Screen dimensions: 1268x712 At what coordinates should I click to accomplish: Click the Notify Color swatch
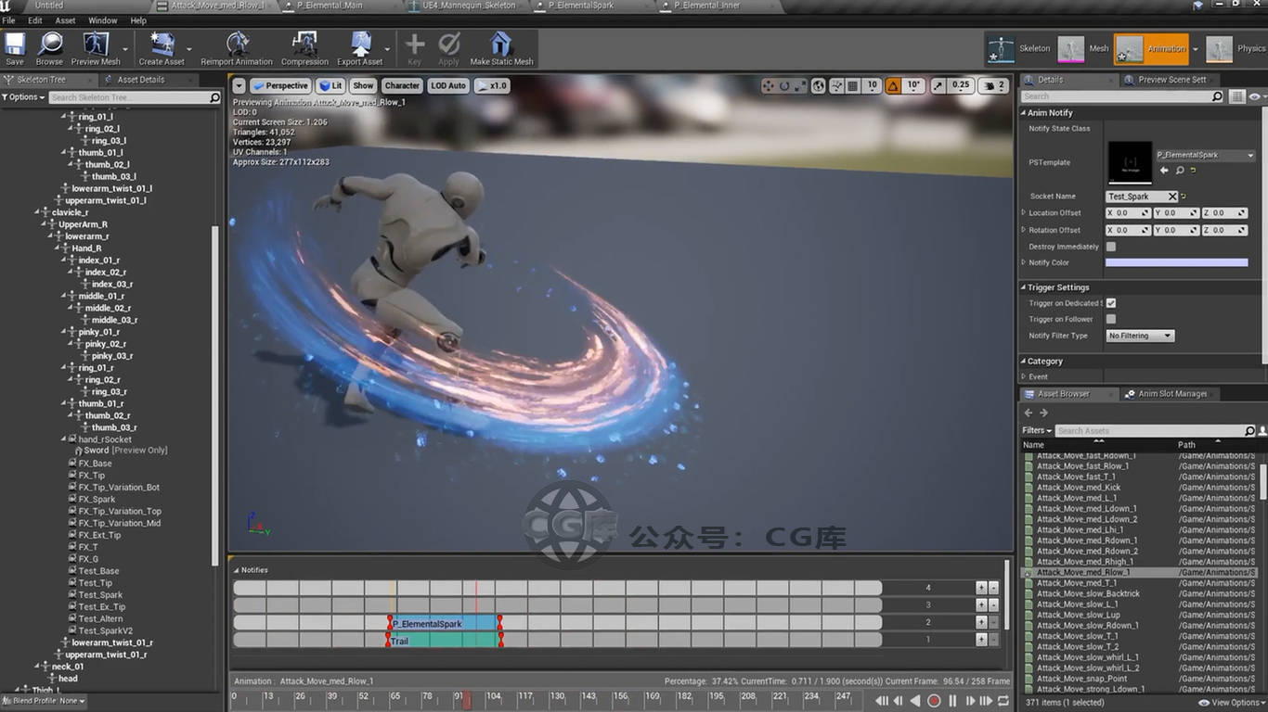(x=1176, y=262)
